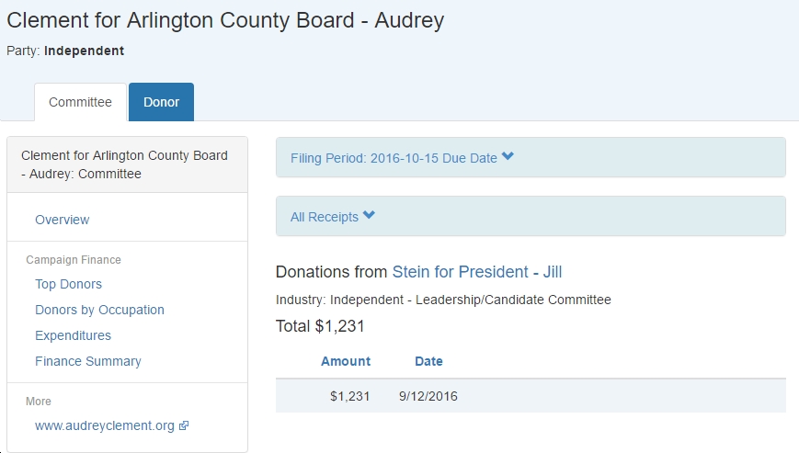Open the Stein for President - Jill donor link
This screenshot has width=799, height=453.
477,272
